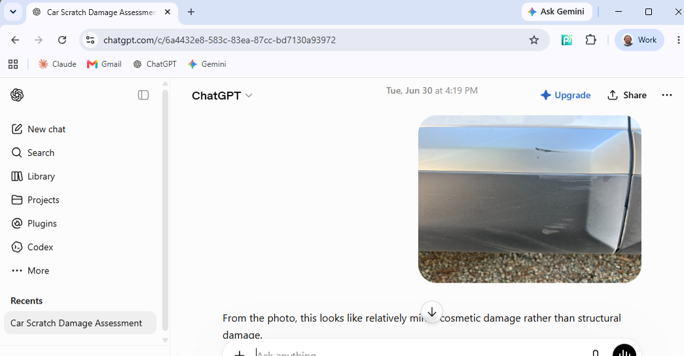
Task: Collapse the sidebar with the panel icon
Action: click(143, 95)
